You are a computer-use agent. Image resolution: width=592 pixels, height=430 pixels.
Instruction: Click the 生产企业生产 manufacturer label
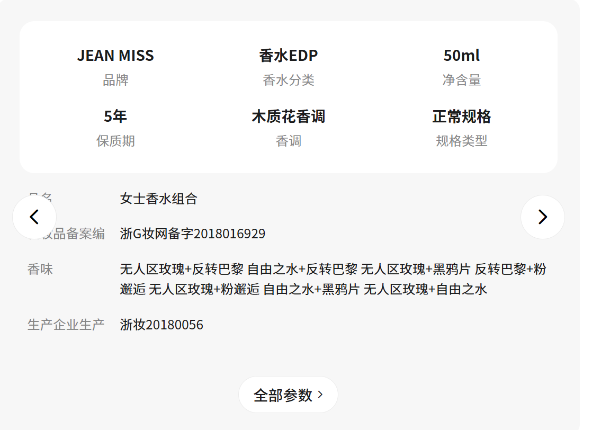tap(66, 325)
